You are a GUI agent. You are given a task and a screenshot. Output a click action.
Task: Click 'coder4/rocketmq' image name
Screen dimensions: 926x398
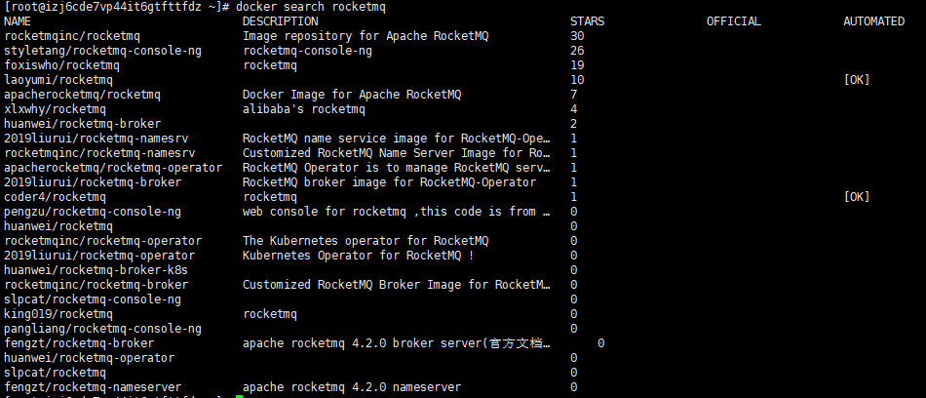pyautogui.click(x=55, y=197)
